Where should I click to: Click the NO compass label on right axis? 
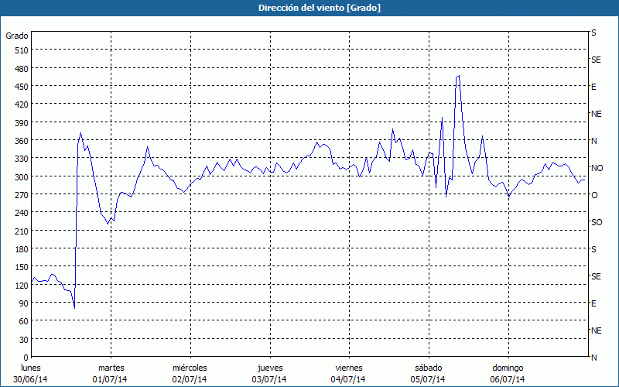coord(597,168)
